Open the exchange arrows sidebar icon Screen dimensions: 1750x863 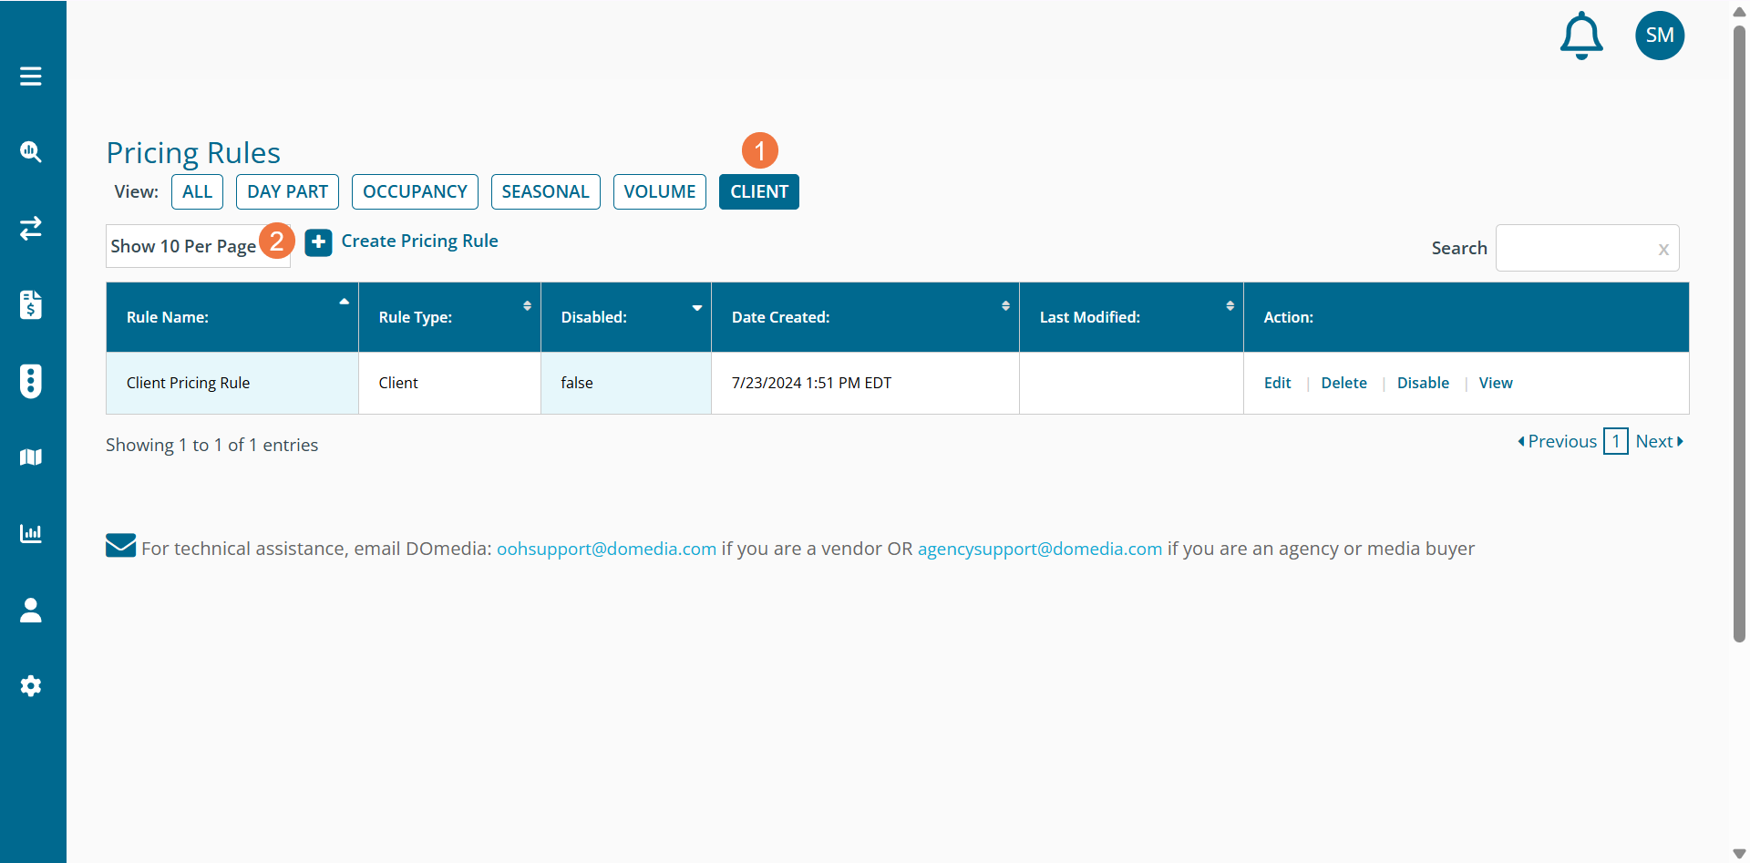(x=31, y=228)
